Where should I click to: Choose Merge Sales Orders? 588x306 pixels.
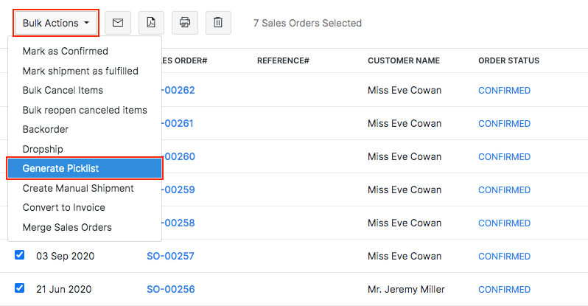pos(67,227)
